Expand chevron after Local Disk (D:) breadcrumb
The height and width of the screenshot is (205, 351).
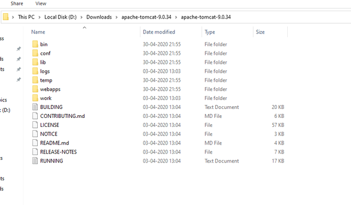81,17
